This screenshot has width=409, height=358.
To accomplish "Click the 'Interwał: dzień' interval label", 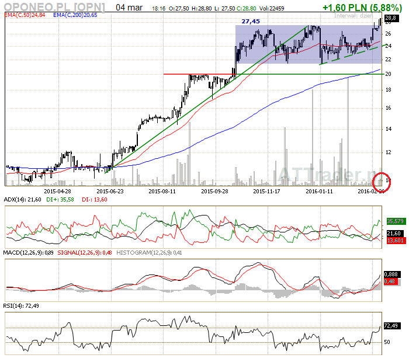I will [x=353, y=16].
